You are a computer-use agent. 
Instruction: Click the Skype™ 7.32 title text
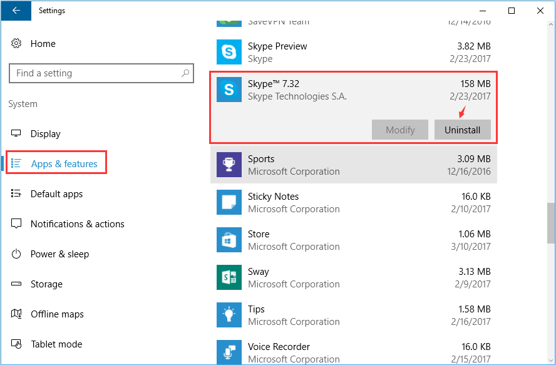pos(274,84)
